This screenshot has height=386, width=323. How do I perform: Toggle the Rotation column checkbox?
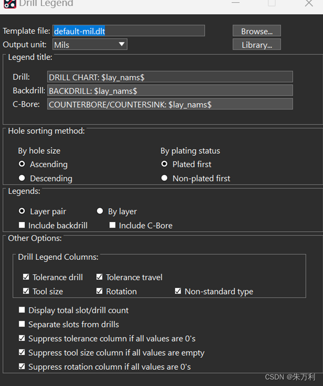tap(100, 292)
